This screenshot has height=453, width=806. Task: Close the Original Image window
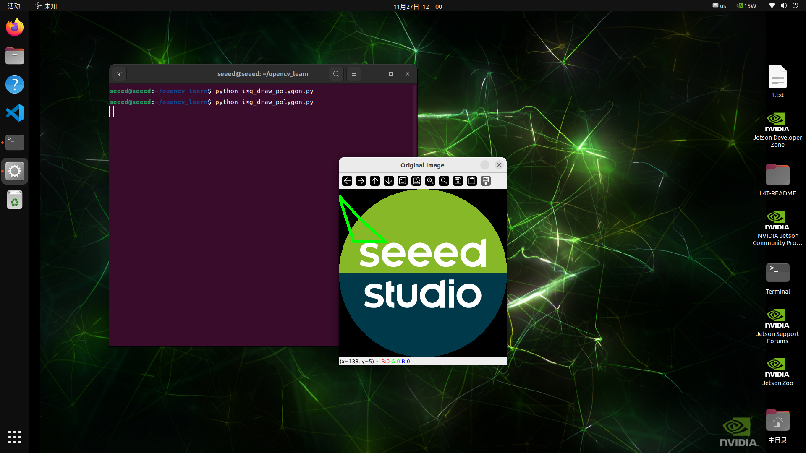tap(499, 165)
